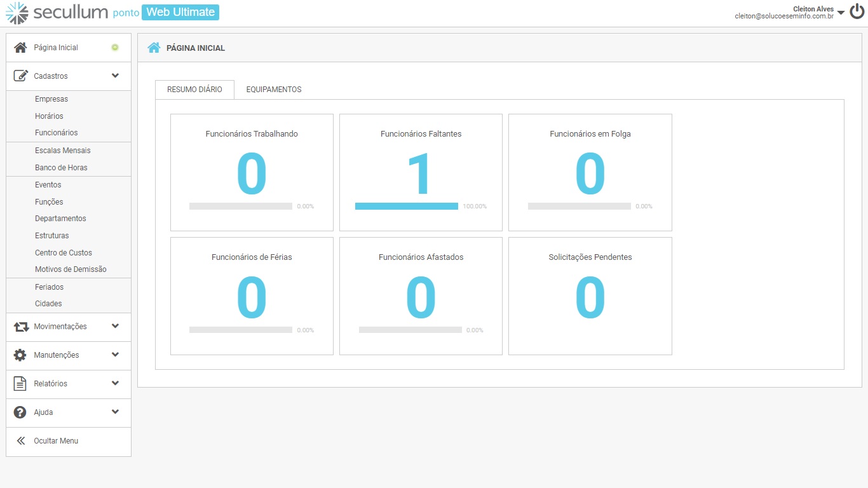Open Banco de Horas in sidebar
Screen dimensions: 868x488
pos(61,168)
